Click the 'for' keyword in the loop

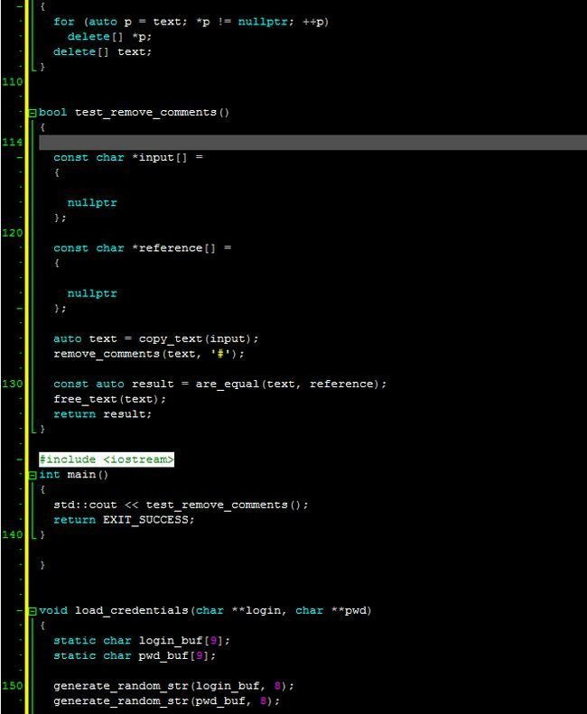pos(64,22)
